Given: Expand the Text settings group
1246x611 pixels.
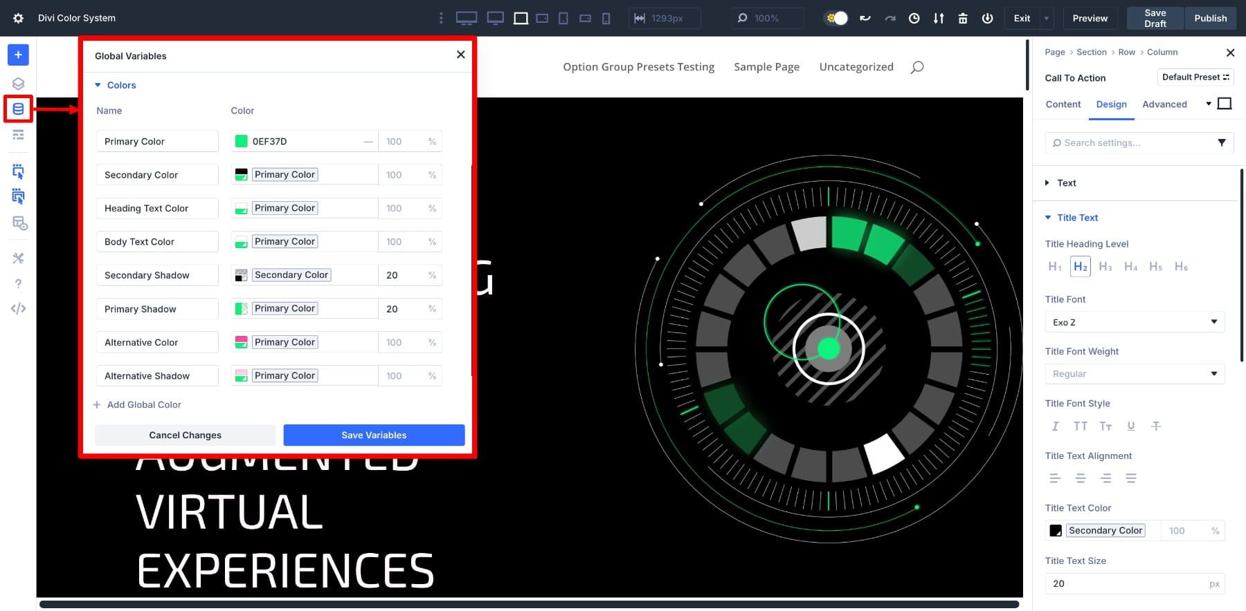Looking at the screenshot, I should (x=1066, y=183).
